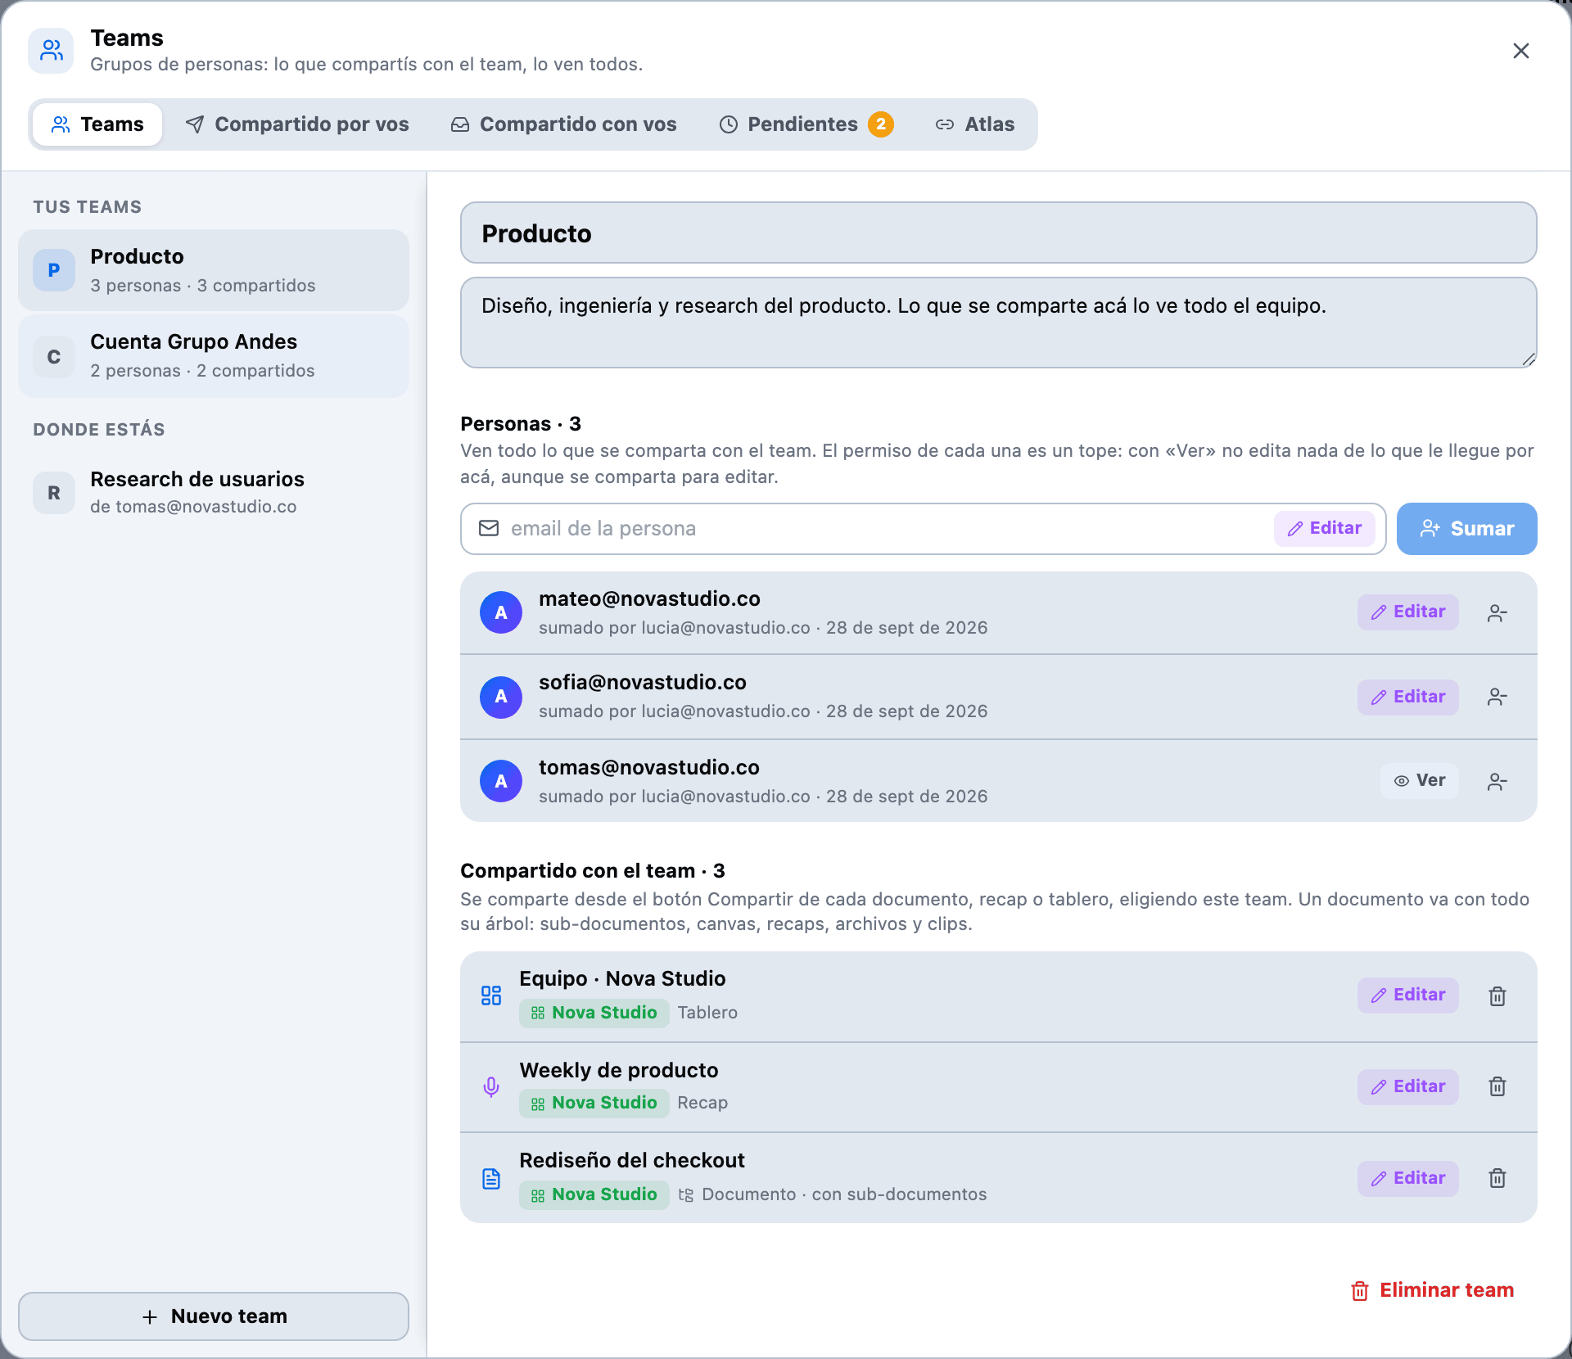Click the document icon for Rediseño del checkout
The width and height of the screenshot is (1572, 1359).
tap(491, 1178)
